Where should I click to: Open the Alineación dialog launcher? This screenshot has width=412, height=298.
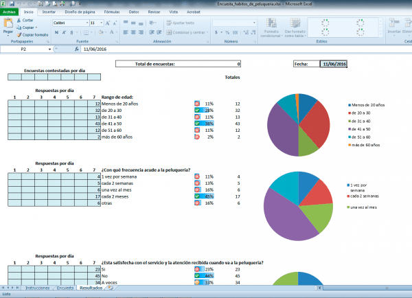207,41
